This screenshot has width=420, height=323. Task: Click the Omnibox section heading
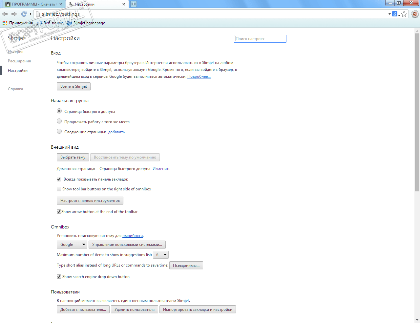coord(60,227)
